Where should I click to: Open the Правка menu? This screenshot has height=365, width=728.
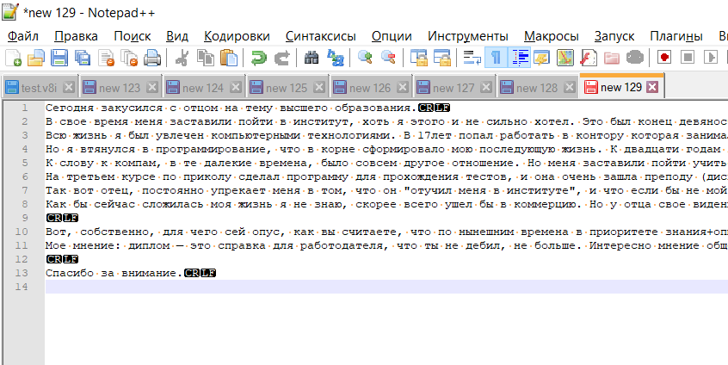76,36
